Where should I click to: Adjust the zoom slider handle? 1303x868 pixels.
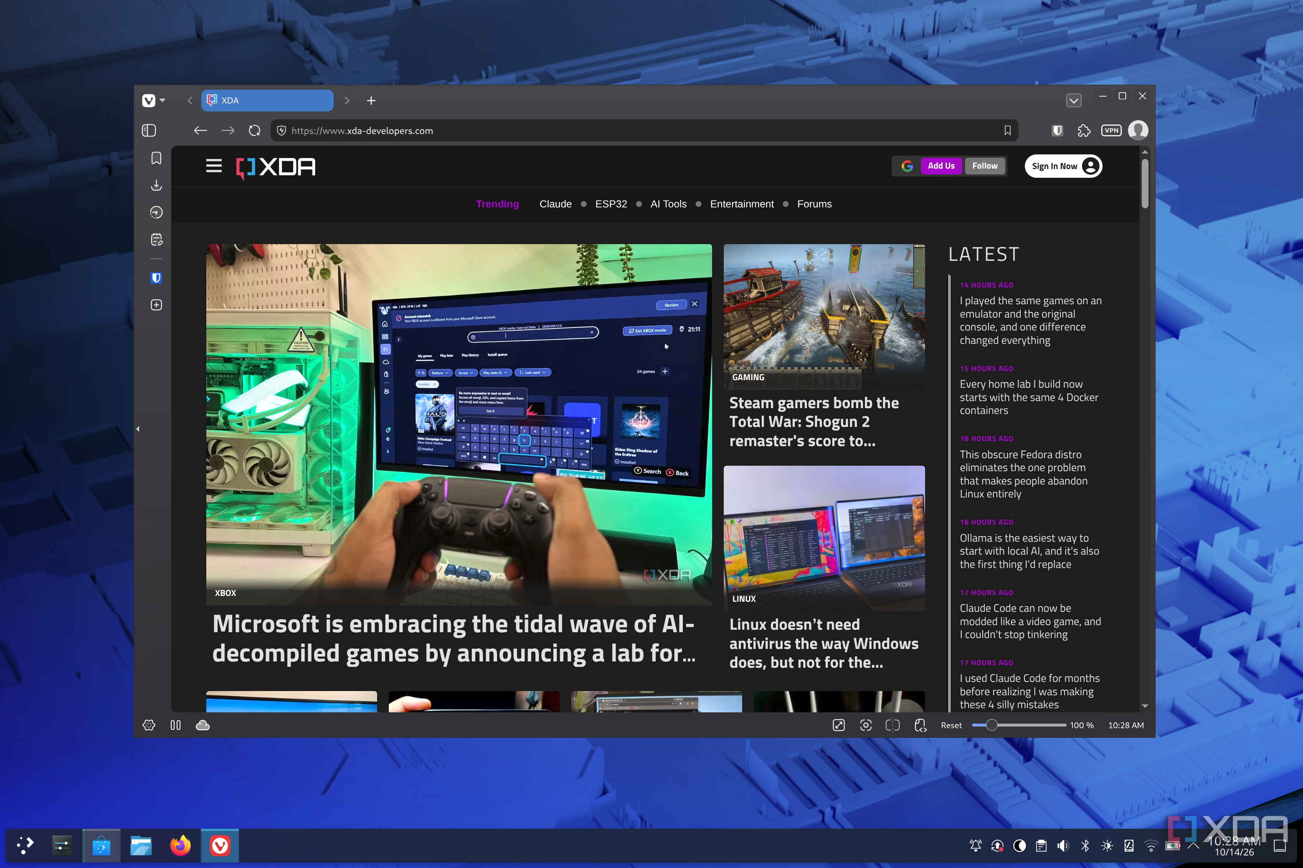point(991,725)
